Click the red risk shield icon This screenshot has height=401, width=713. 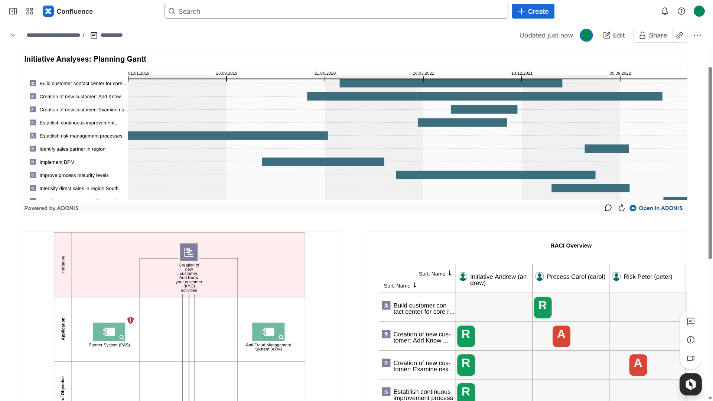coord(130,320)
